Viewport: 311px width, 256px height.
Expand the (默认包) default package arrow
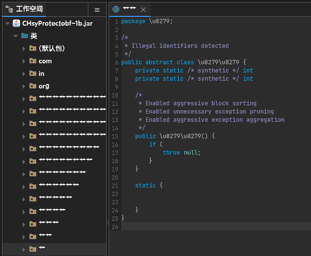point(24,48)
